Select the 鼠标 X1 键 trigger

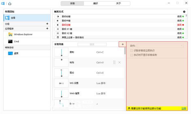119,29
